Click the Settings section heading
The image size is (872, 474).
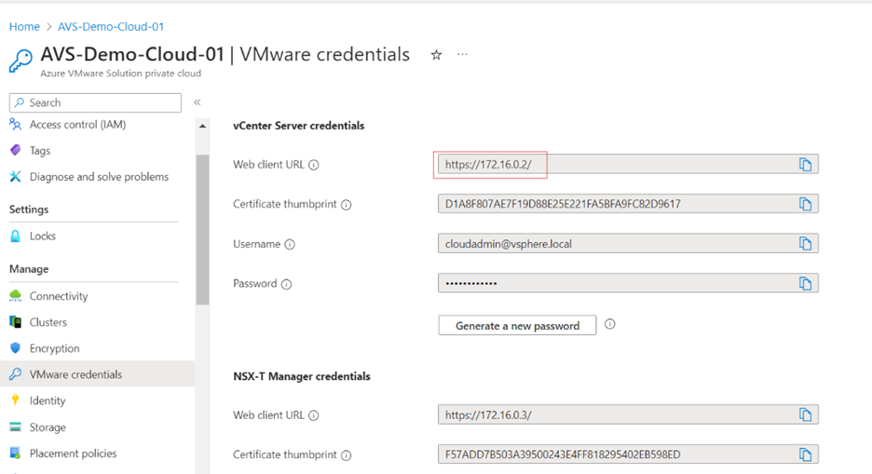(x=29, y=210)
